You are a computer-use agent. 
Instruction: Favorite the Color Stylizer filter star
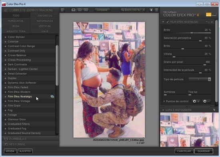point(5,37)
